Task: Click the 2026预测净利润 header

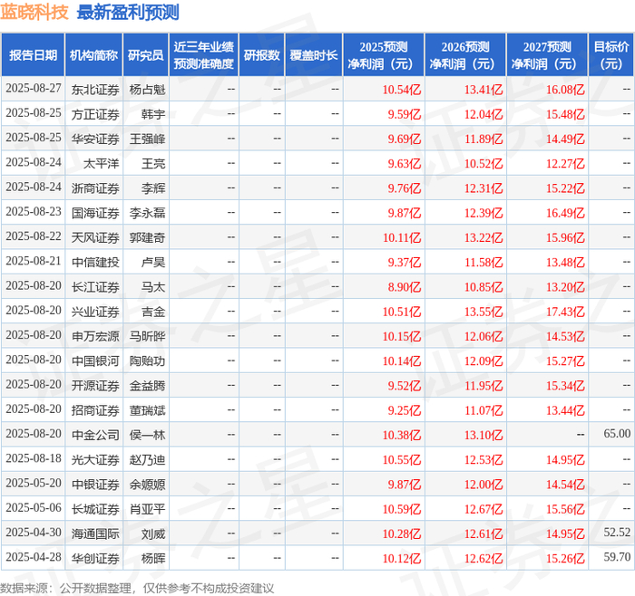Action: click(464, 55)
